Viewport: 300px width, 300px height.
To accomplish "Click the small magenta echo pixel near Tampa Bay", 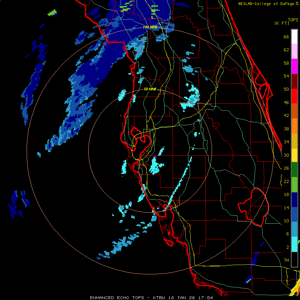I will click(x=155, y=157).
